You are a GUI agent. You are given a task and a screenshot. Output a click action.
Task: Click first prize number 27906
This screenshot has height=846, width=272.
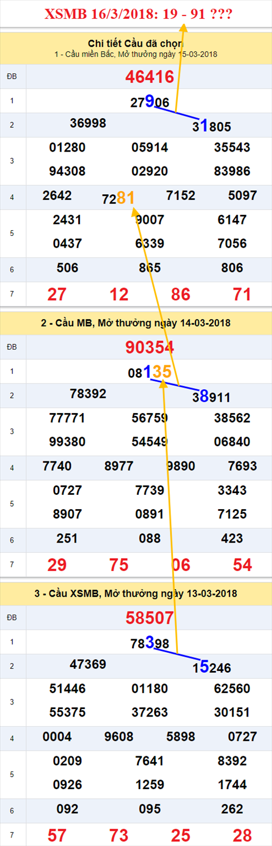(150, 102)
